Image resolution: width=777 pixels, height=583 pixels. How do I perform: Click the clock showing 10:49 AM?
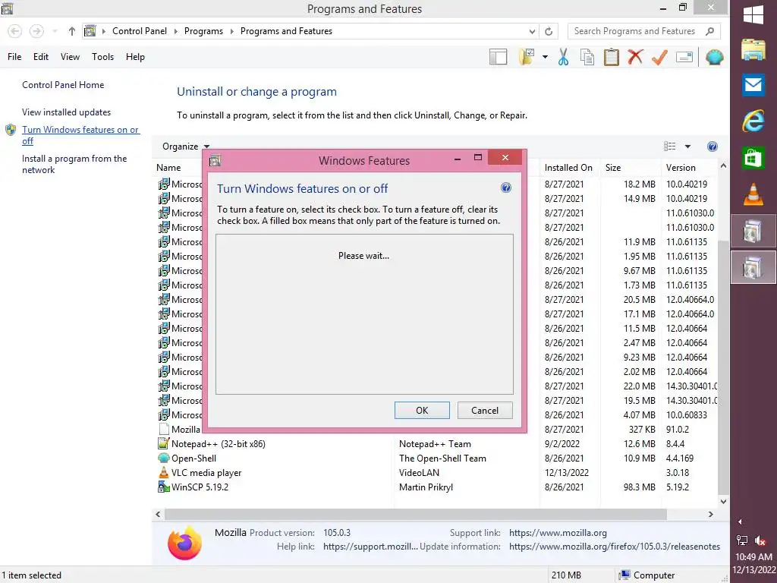coord(753,556)
